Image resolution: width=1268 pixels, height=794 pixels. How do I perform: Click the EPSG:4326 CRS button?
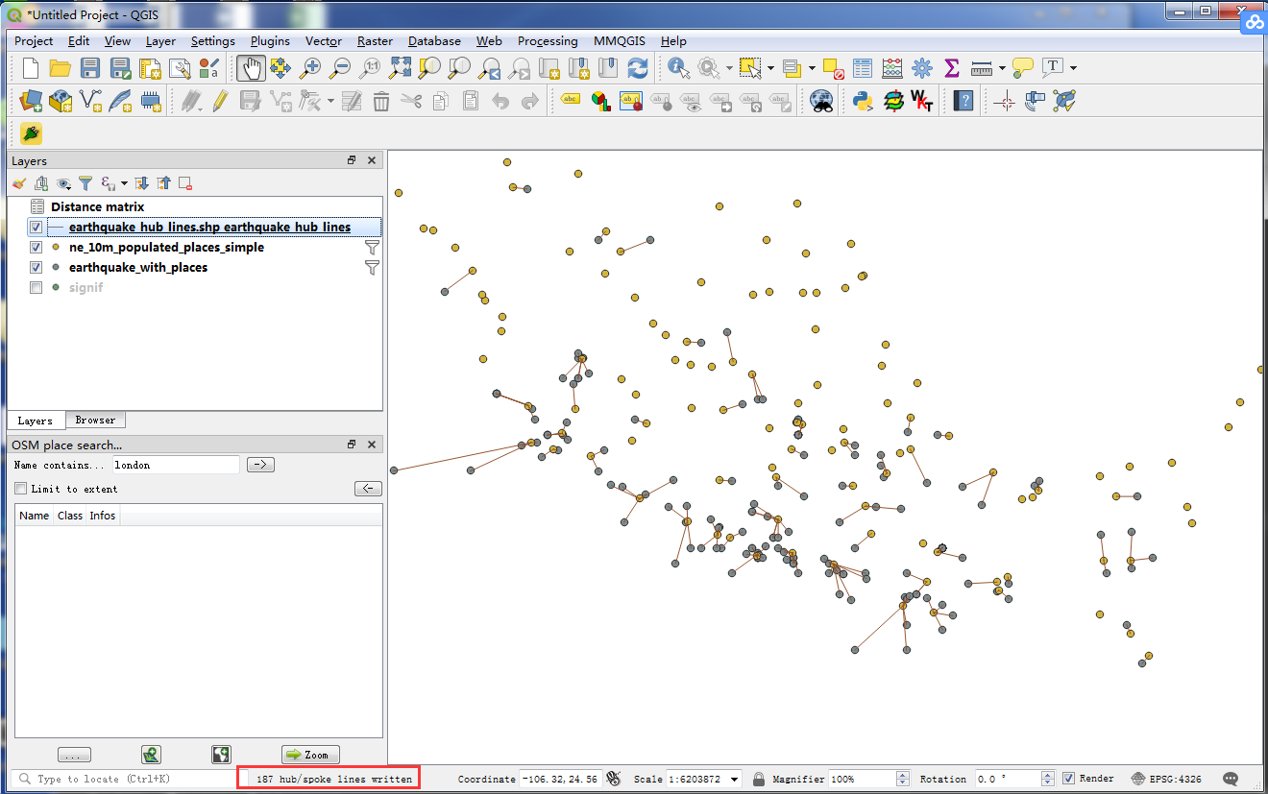pos(1167,779)
